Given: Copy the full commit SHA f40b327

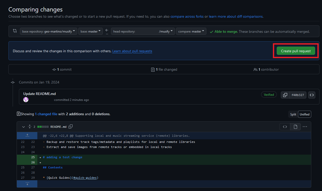Looking at the screenshot, I should coord(285,95).
